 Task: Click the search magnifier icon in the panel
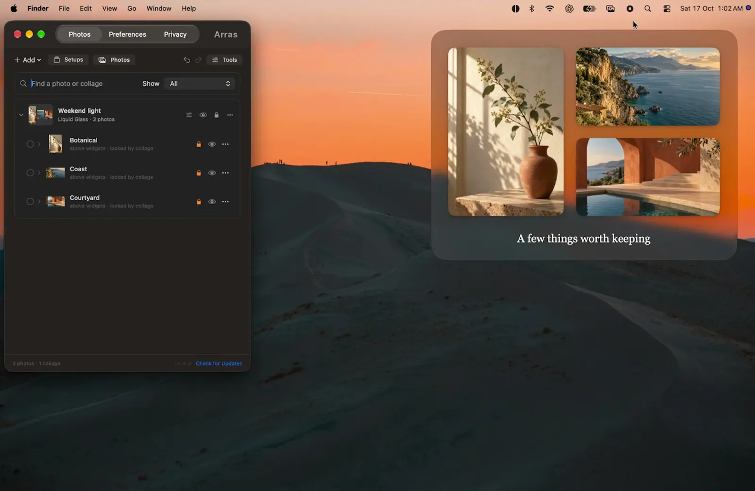coord(23,83)
